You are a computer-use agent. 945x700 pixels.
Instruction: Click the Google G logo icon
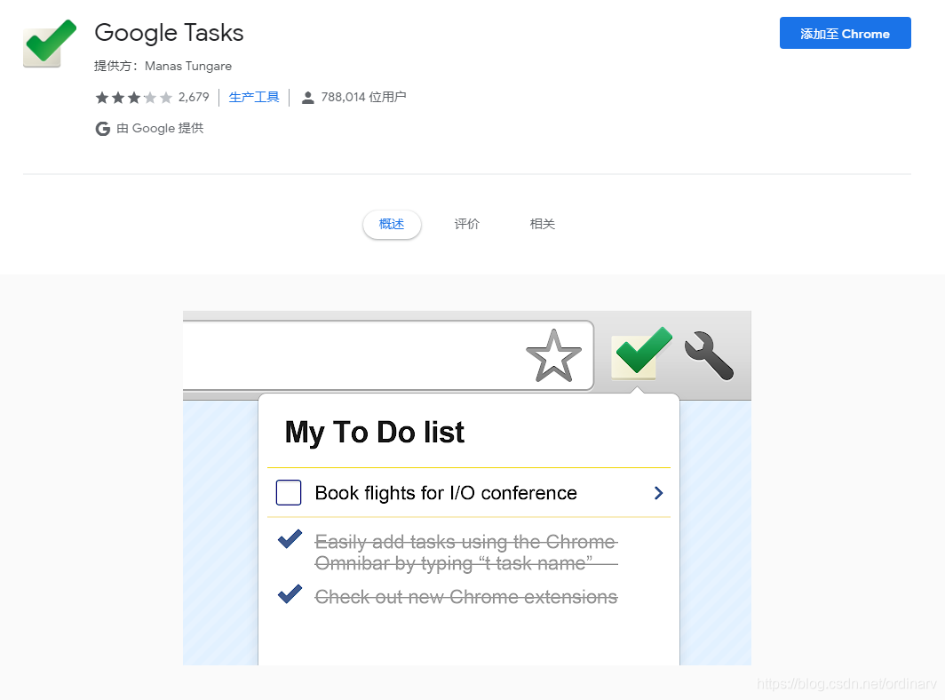pos(102,129)
